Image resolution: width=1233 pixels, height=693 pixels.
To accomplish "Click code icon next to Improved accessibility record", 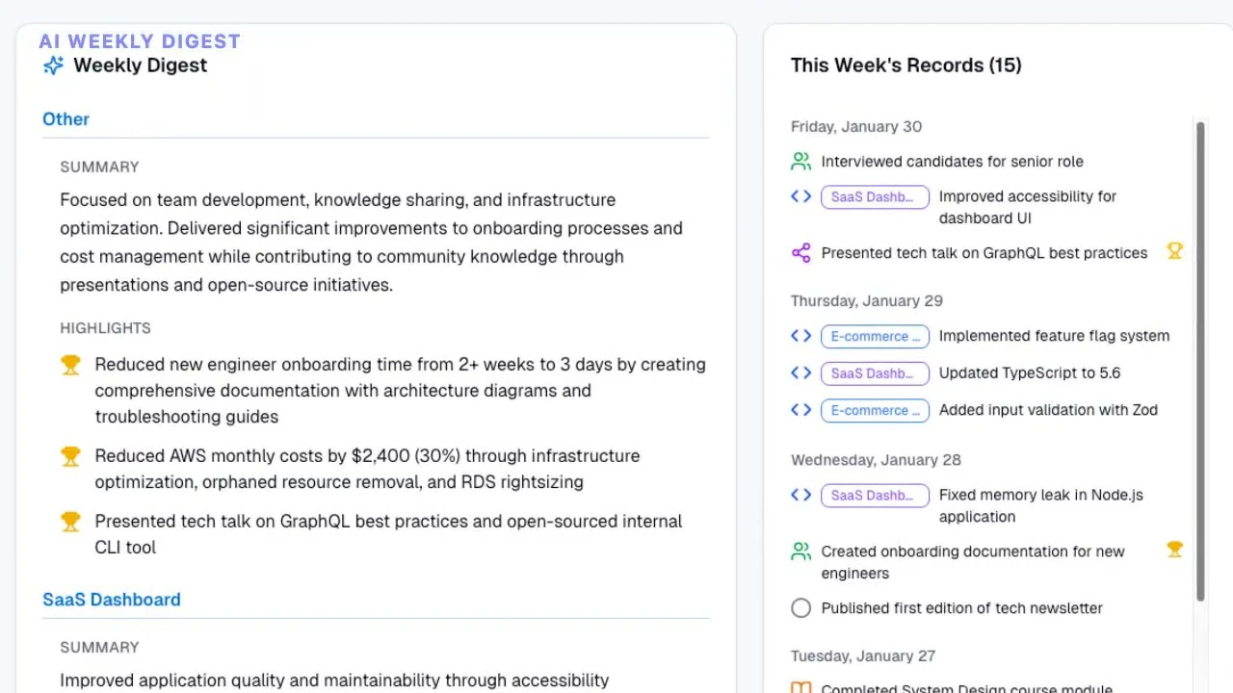I will 800,196.
